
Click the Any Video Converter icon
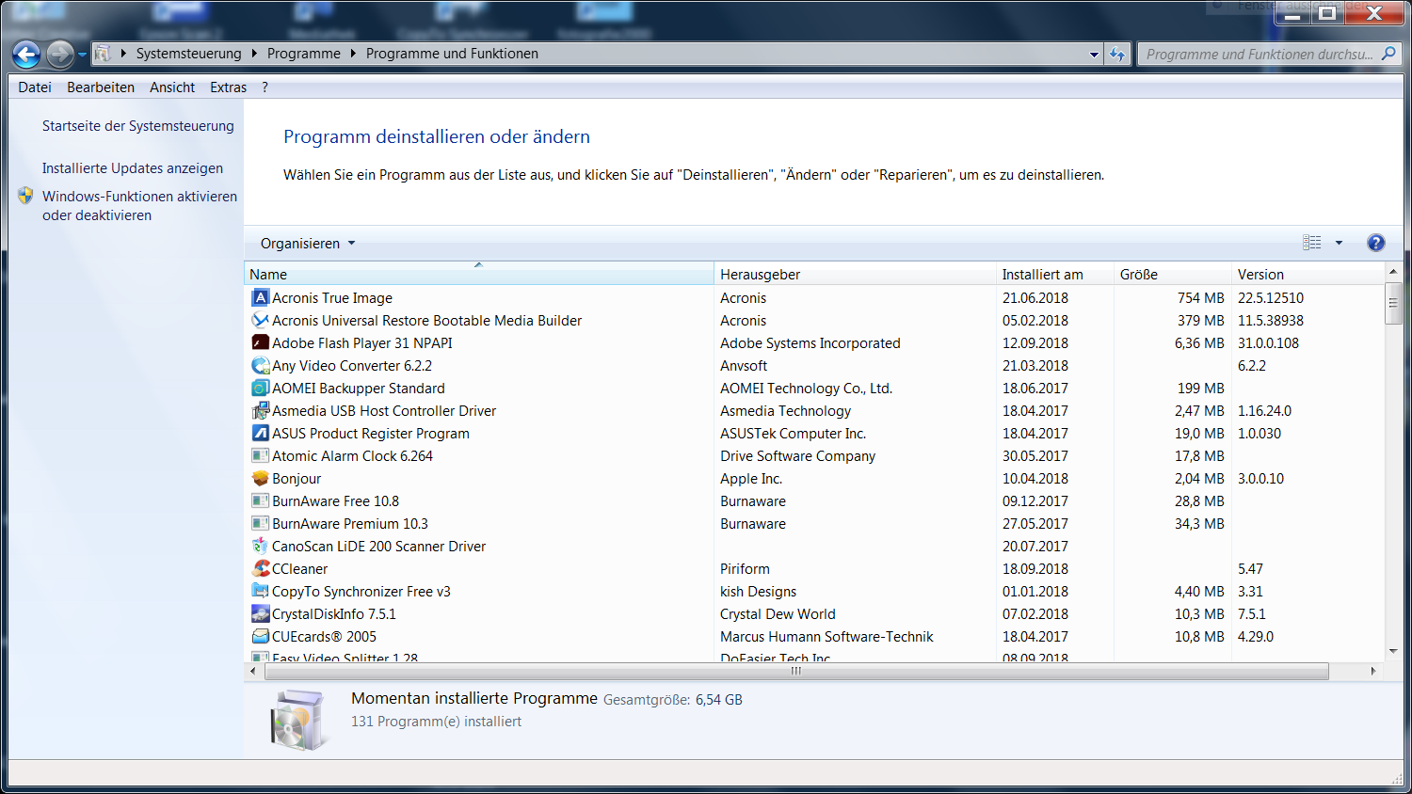[261, 365]
